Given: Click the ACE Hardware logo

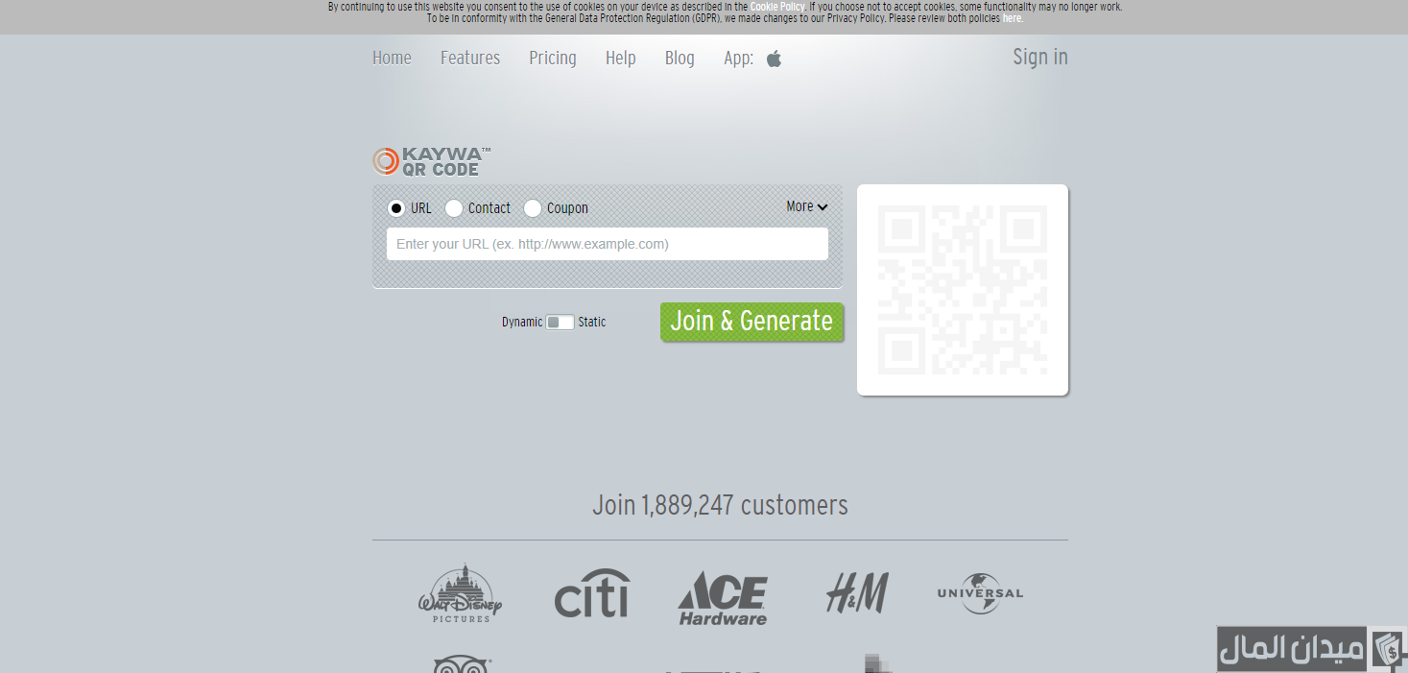Looking at the screenshot, I should (723, 598).
